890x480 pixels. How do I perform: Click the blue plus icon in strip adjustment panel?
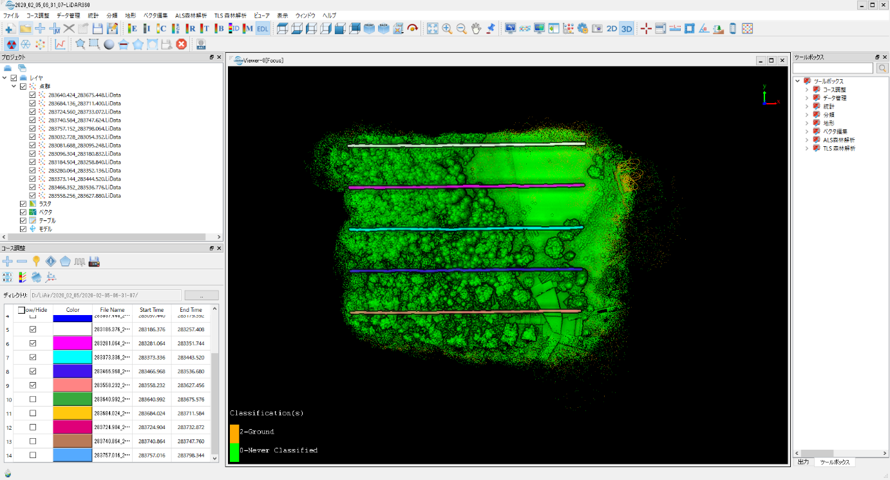coord(8,261)
